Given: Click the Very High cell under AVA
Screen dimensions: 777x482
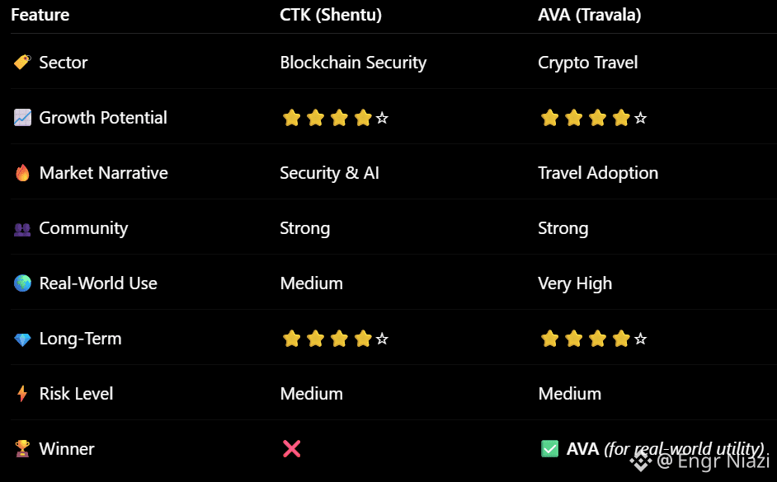Looking at the screenshot, I should coord(575,283).
